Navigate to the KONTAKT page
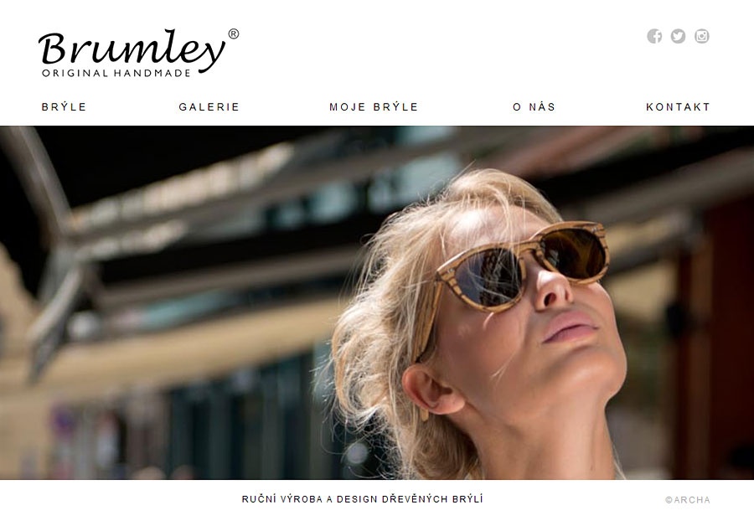Viewport: 754px width, 531px height. [678, 106]
